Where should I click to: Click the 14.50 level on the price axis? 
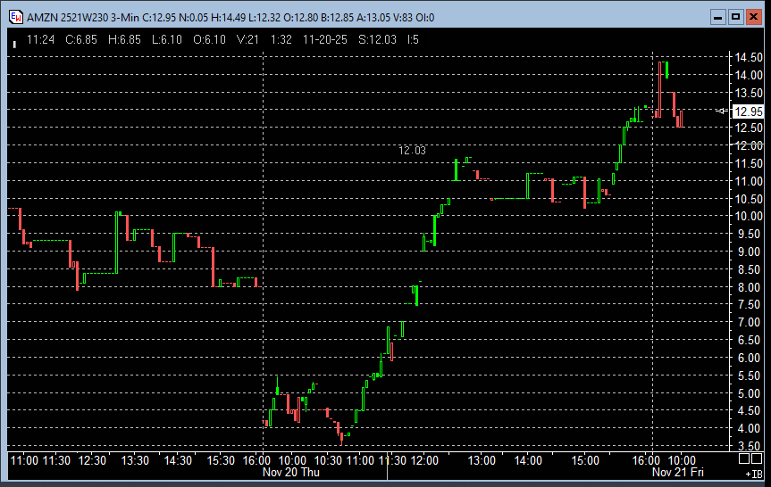point(748,57)
